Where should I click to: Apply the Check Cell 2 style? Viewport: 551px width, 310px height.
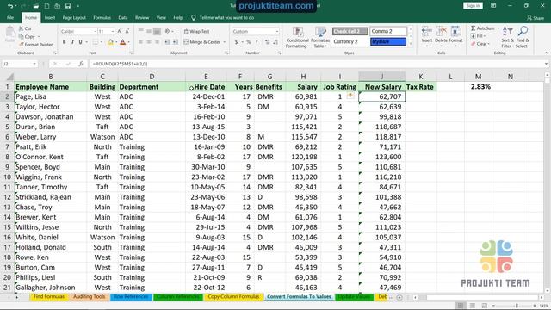[350, 31]
